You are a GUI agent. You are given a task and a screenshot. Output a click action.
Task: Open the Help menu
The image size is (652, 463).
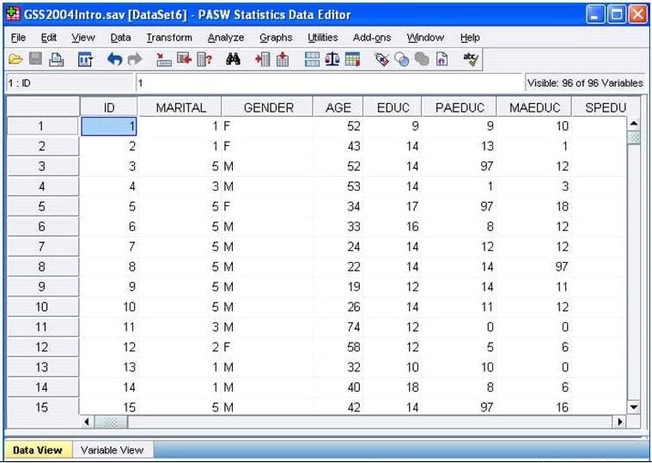470,38
